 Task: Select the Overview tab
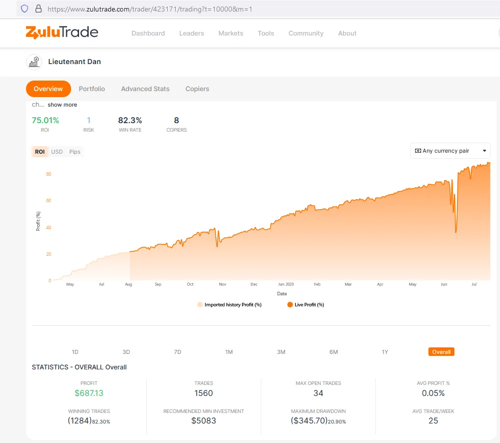(x=49, y=89)
